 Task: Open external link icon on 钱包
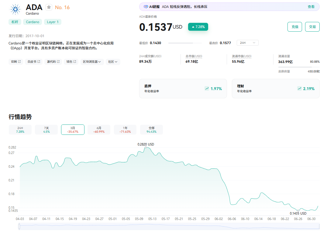75,61
